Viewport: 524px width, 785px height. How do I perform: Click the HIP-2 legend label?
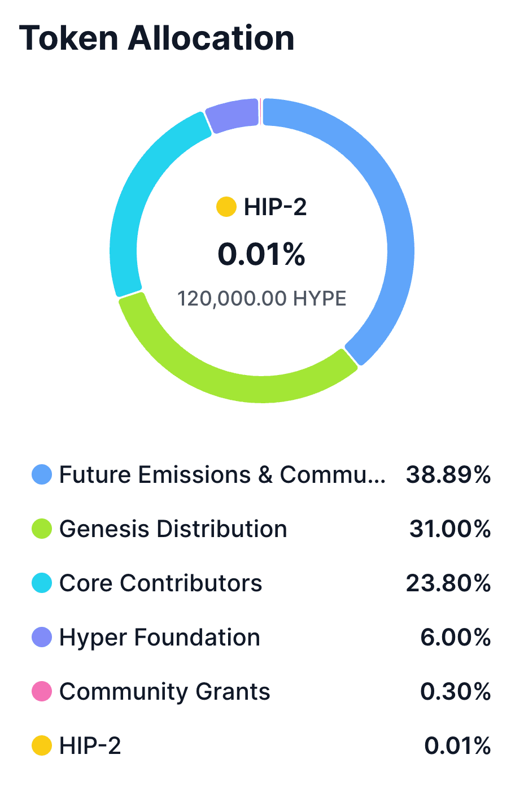tap(90, 746)
